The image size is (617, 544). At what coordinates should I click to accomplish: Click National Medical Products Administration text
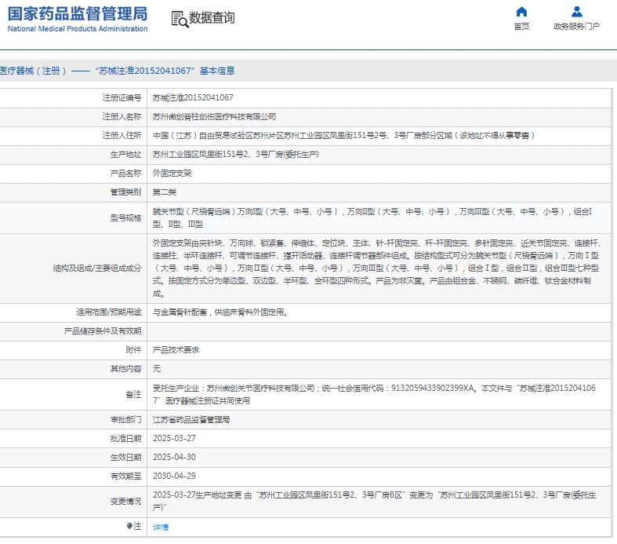coord(78,29)
